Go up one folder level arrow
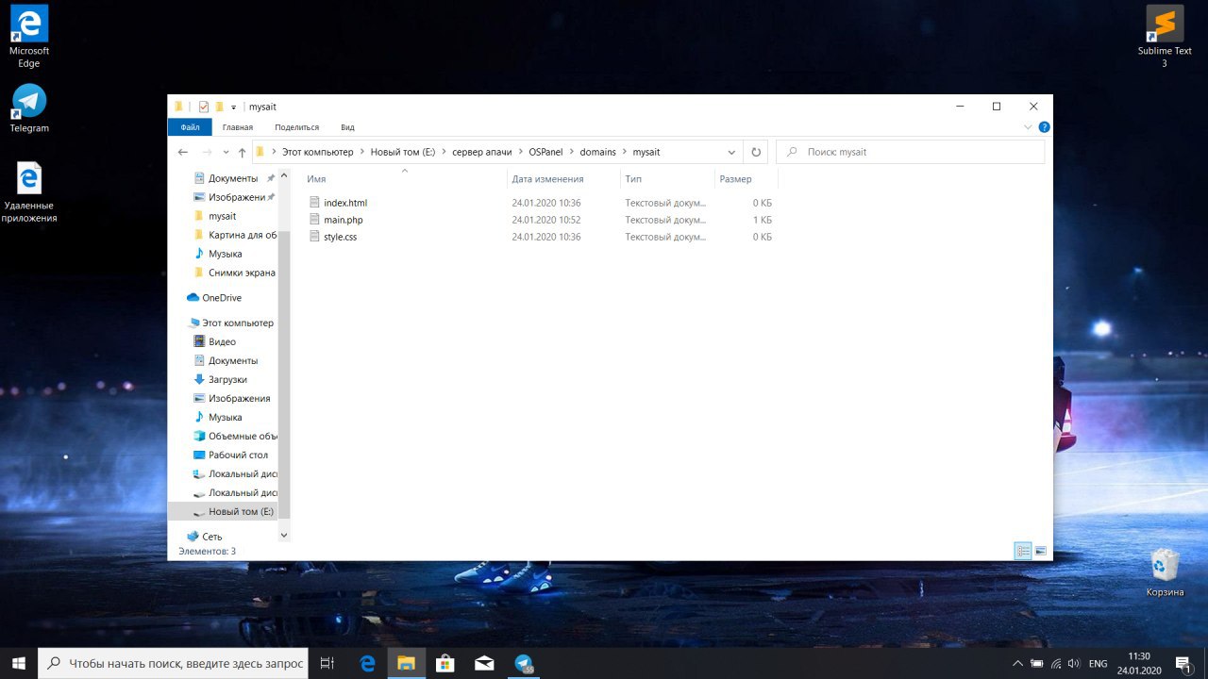Screen dimensions: 1208x679 [x=243, y=152]
